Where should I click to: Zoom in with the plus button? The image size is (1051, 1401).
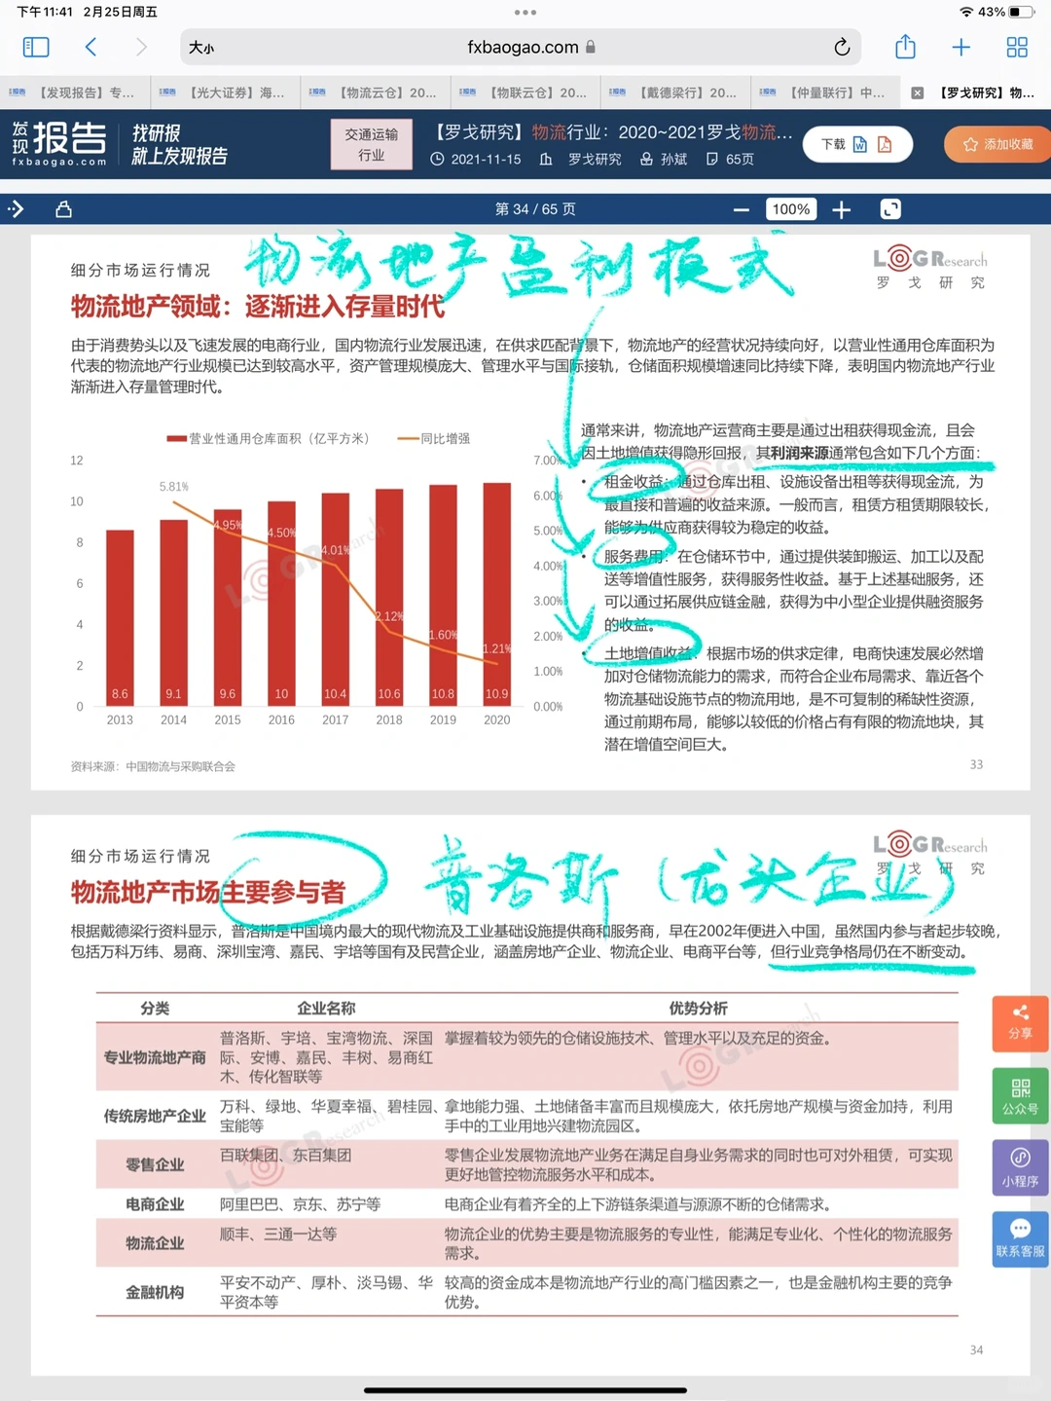(x=842, y=209)
